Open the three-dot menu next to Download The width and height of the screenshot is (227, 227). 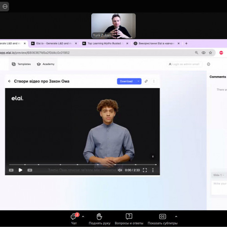pos(154,81)
